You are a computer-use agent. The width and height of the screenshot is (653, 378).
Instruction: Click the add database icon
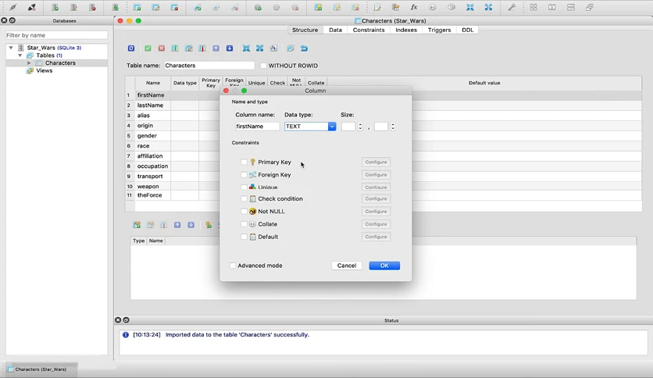tap(55, 8)
